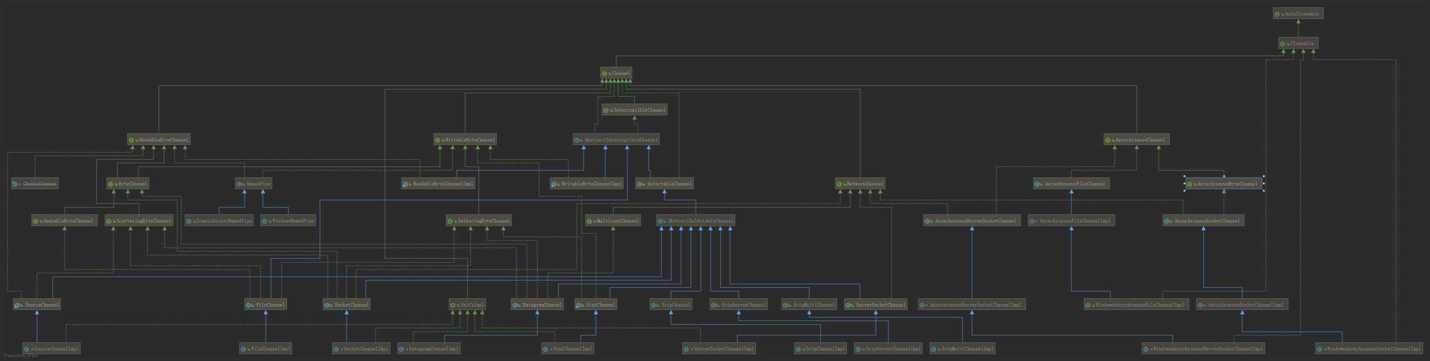The height and width of the screenshot is (361, 1430).
Task: Select the AsynchronousServerSocketChannel node
Action: tap(972, 221)
